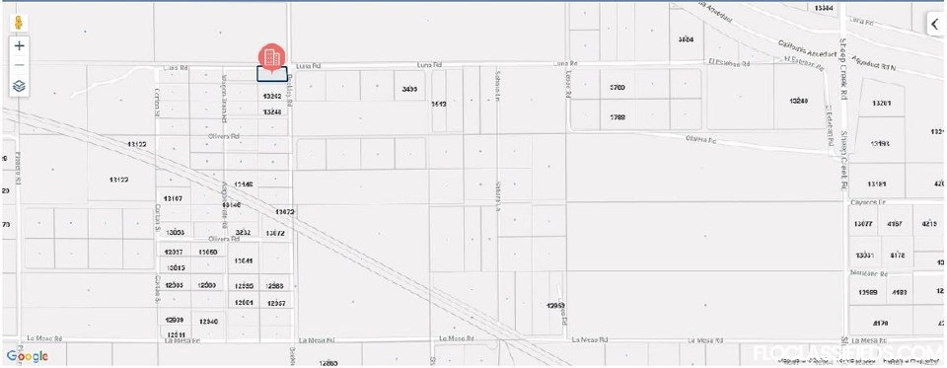Open the map layers selector
This screenshot has height=368, width=947.
pos(20,87)
